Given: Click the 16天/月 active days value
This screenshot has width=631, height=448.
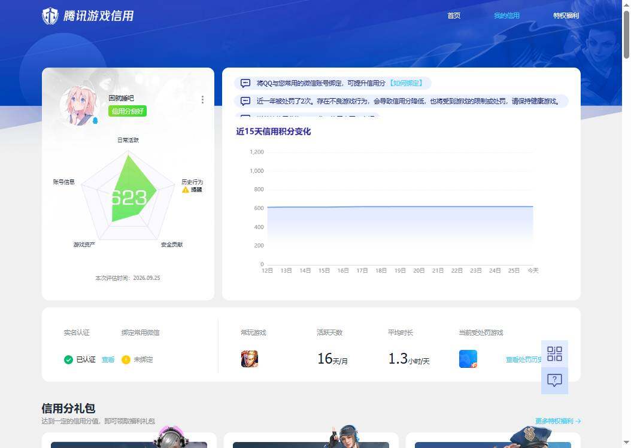Looking at the screenshot, I should [x=332, y=359].
